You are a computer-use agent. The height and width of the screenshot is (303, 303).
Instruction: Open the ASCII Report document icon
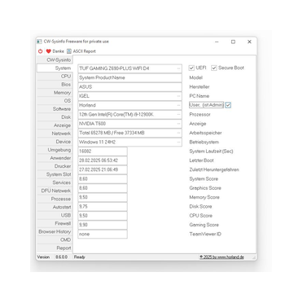[x=69, y=51]
